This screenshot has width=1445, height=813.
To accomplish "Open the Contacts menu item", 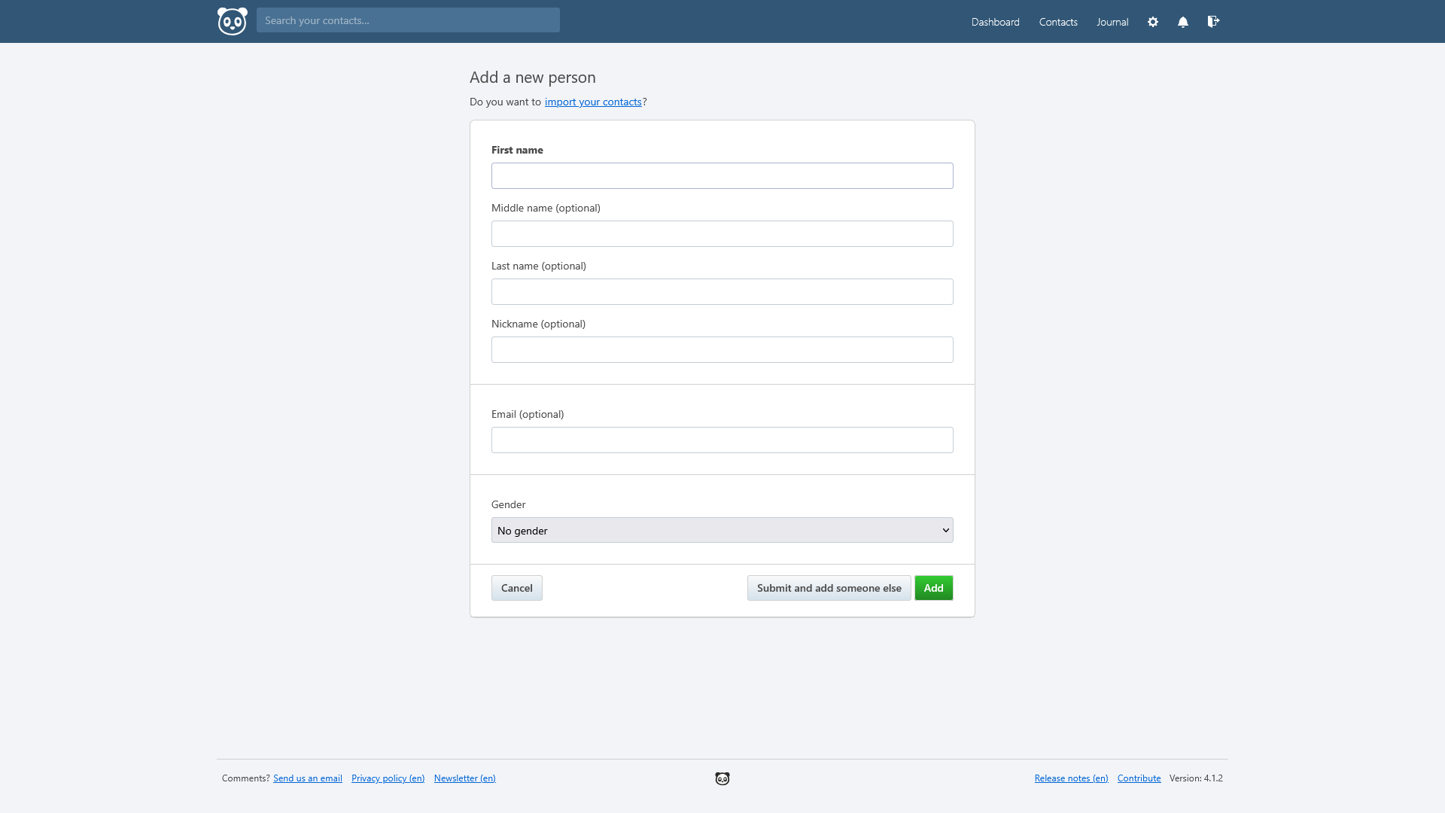I will point(1058,22).
